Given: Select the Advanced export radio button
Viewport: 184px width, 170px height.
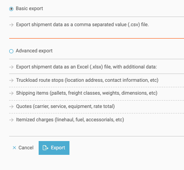Looking at the screenshot, I should (x=11, y=51).
